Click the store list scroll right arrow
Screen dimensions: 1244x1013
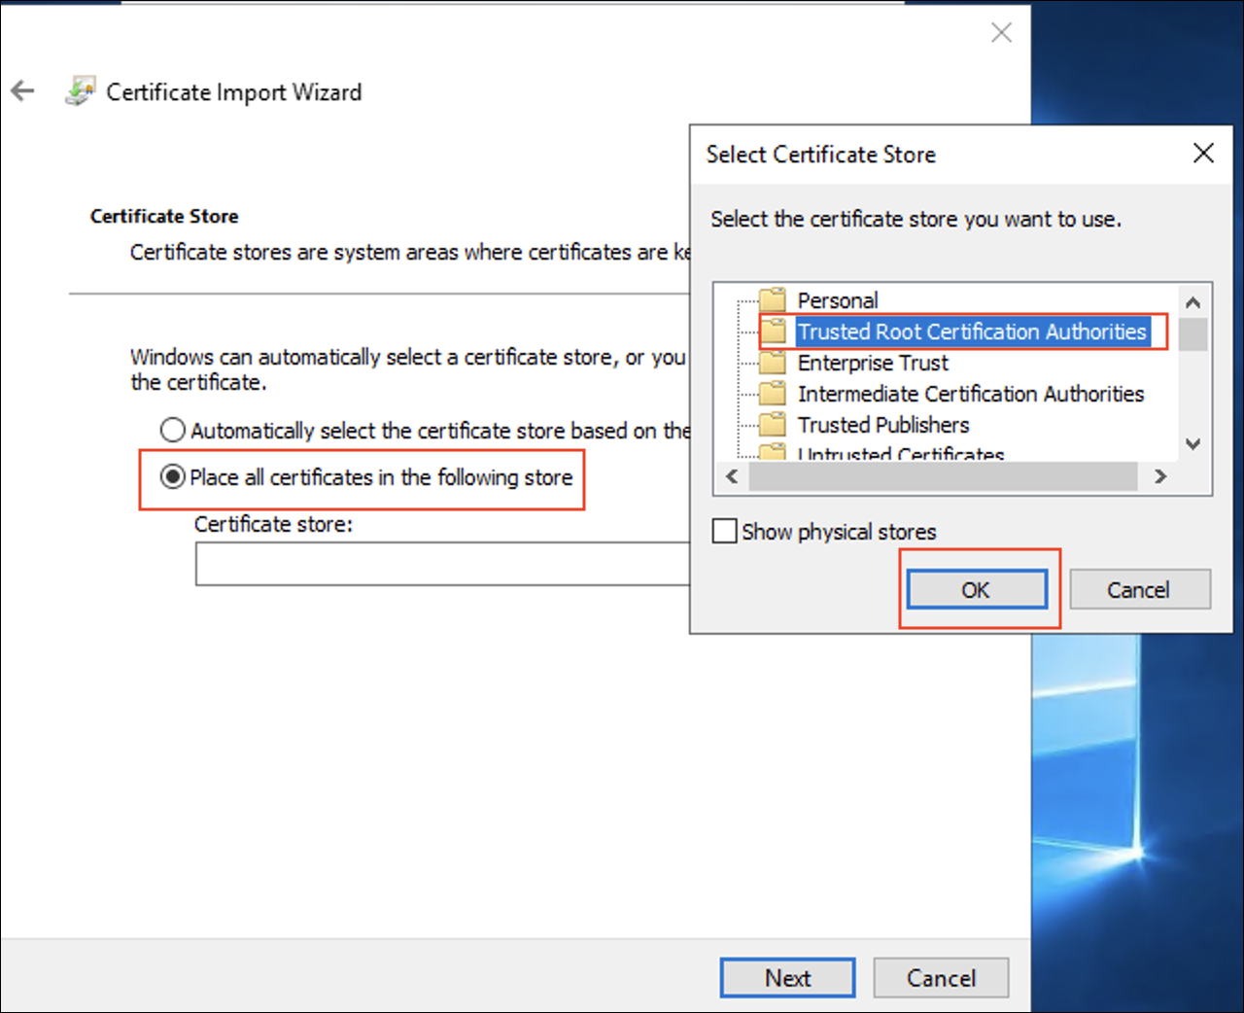(1160, 476)
